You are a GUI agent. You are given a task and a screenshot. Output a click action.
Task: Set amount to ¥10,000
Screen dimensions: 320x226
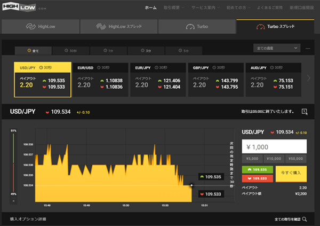pyautogui.click(x=274, y=159)
